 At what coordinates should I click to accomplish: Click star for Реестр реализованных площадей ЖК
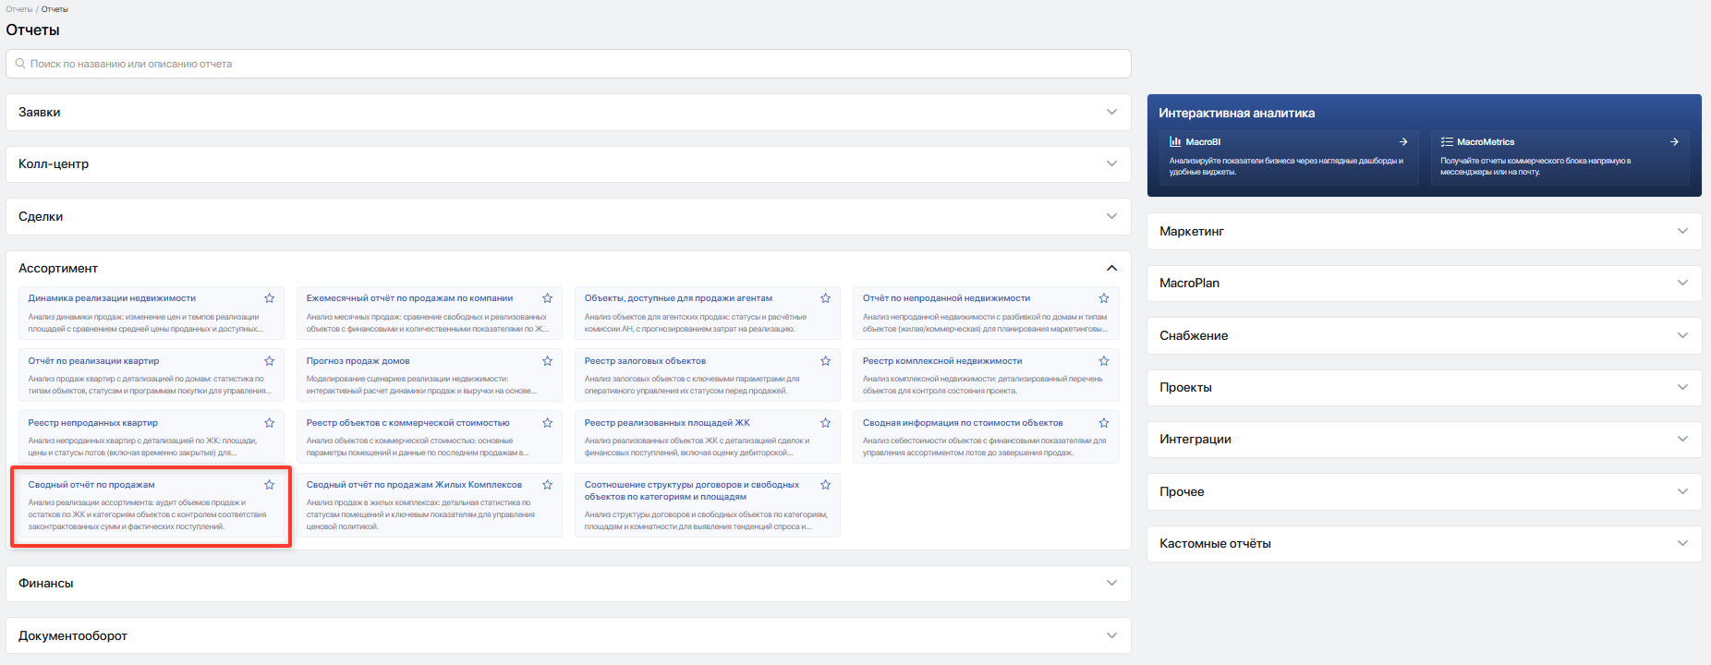[825, 423]
